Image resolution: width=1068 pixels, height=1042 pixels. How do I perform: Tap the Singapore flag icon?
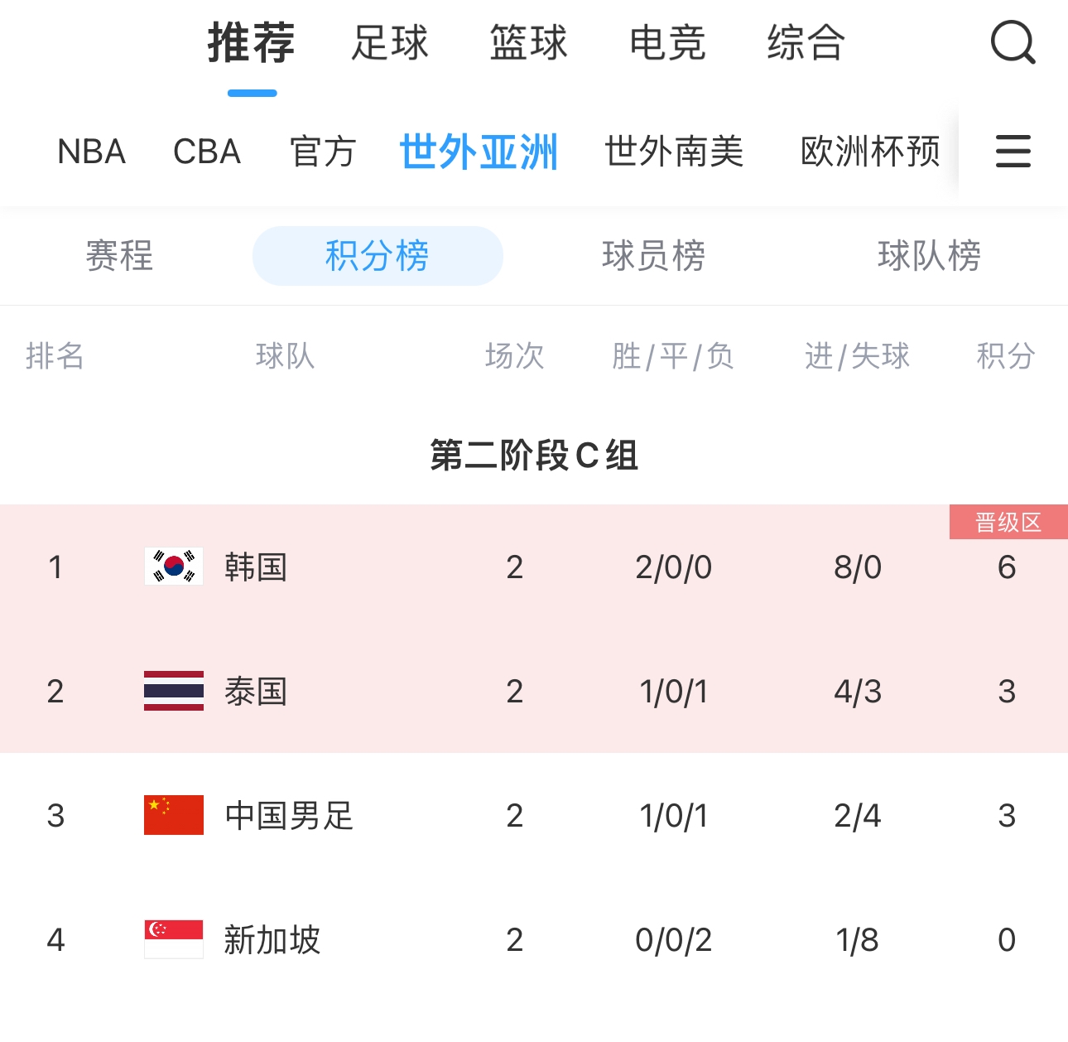(174, 939)
